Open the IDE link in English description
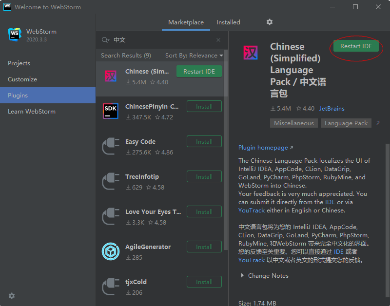Viewport: 390px width, 306px height. coord(330,202)
